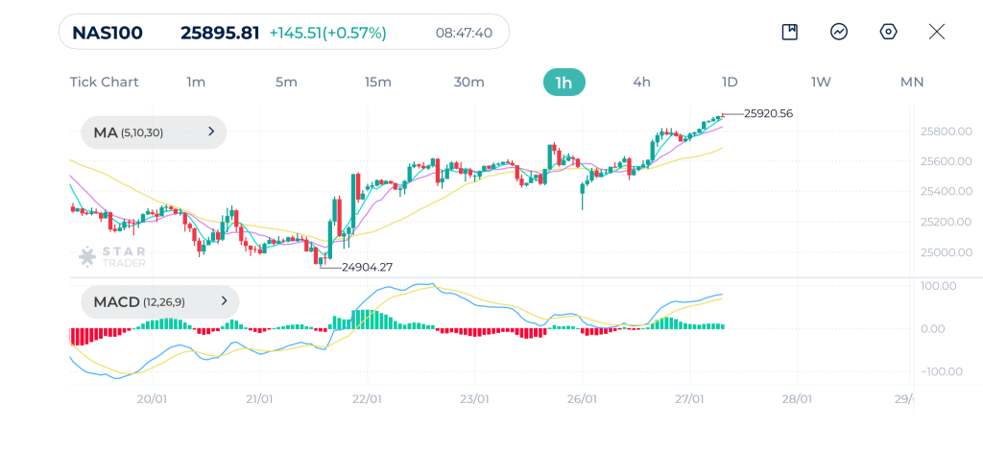Click the 21/01 date axis label

pyautogui.click(x=259, y=398)
